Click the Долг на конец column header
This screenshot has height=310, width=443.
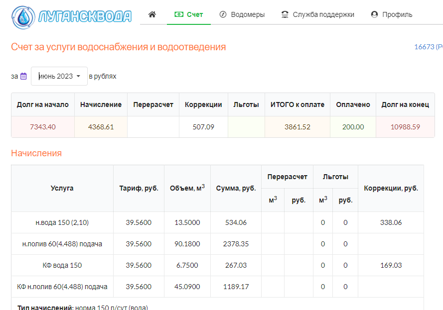(x=405, y=104)
